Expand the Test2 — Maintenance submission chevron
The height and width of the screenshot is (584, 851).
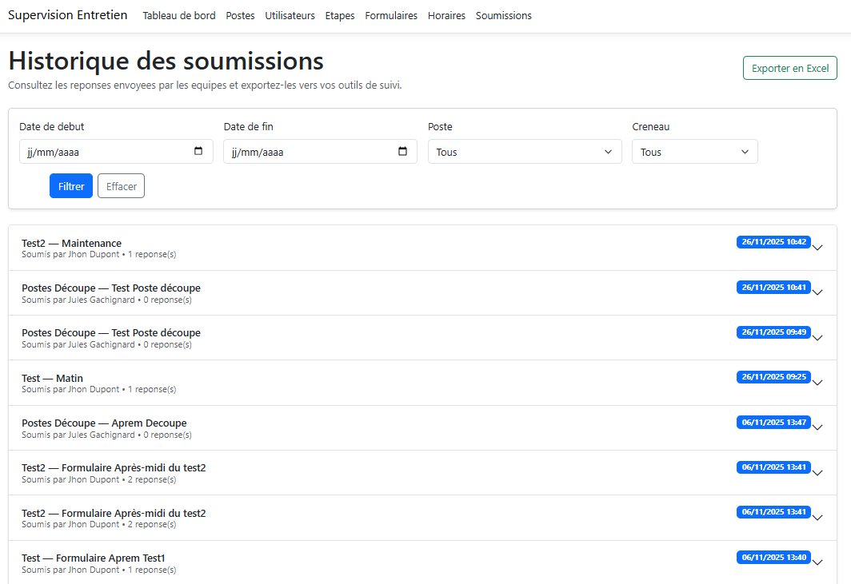[817, 248]
